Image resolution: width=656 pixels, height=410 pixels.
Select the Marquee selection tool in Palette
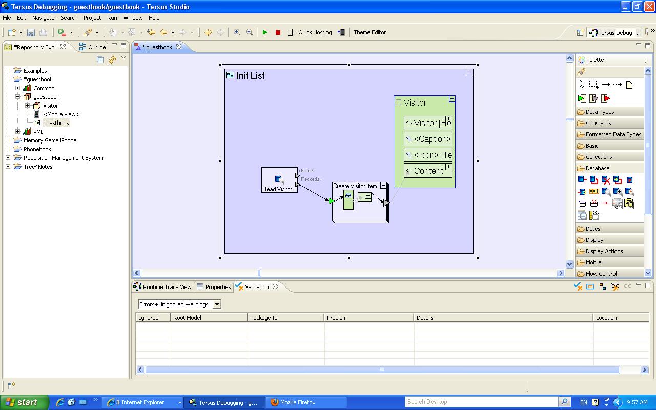[593, 85]
